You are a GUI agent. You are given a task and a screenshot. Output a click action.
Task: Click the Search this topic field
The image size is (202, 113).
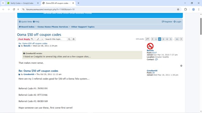coord(56,39)
